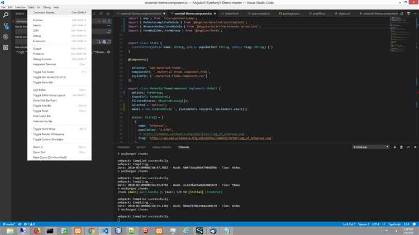
Task: Open Sublime Text icon in taskbar
Action: [x=199, y=231]
